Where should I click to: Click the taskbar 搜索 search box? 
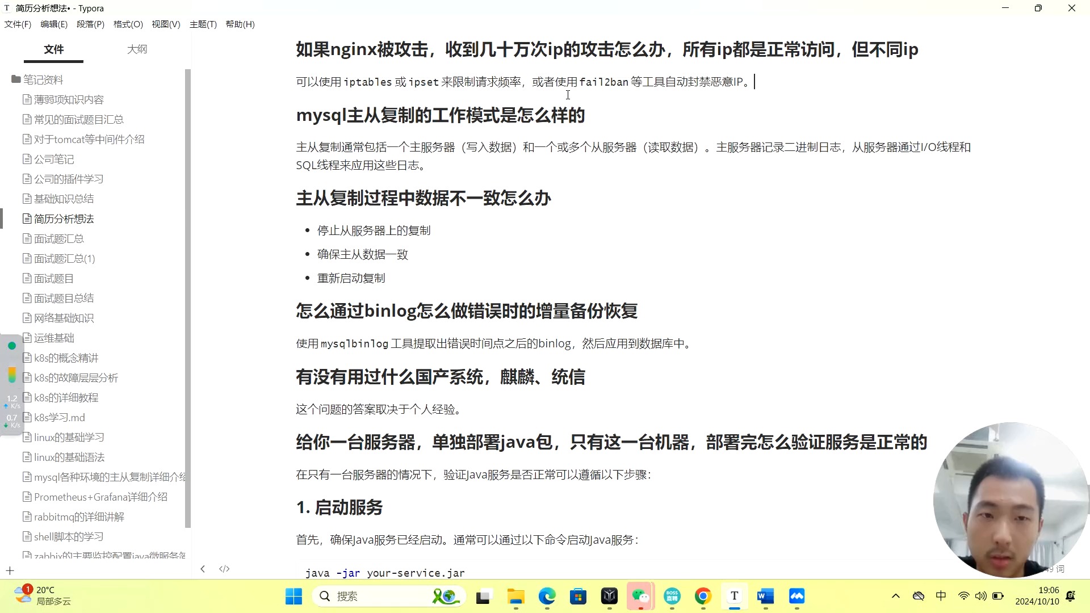(389, 597)
